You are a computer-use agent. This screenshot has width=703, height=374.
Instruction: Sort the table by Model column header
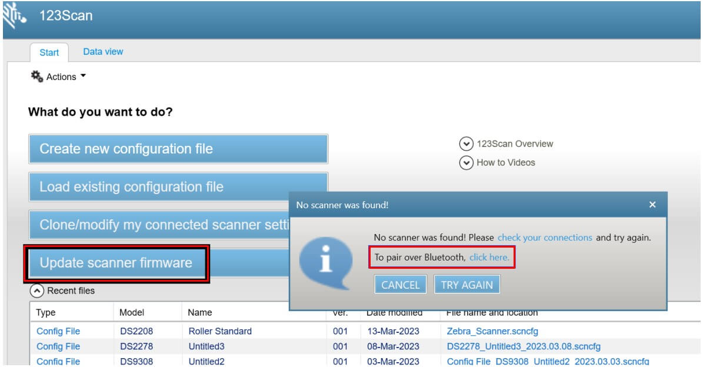[x=132, y=312]
